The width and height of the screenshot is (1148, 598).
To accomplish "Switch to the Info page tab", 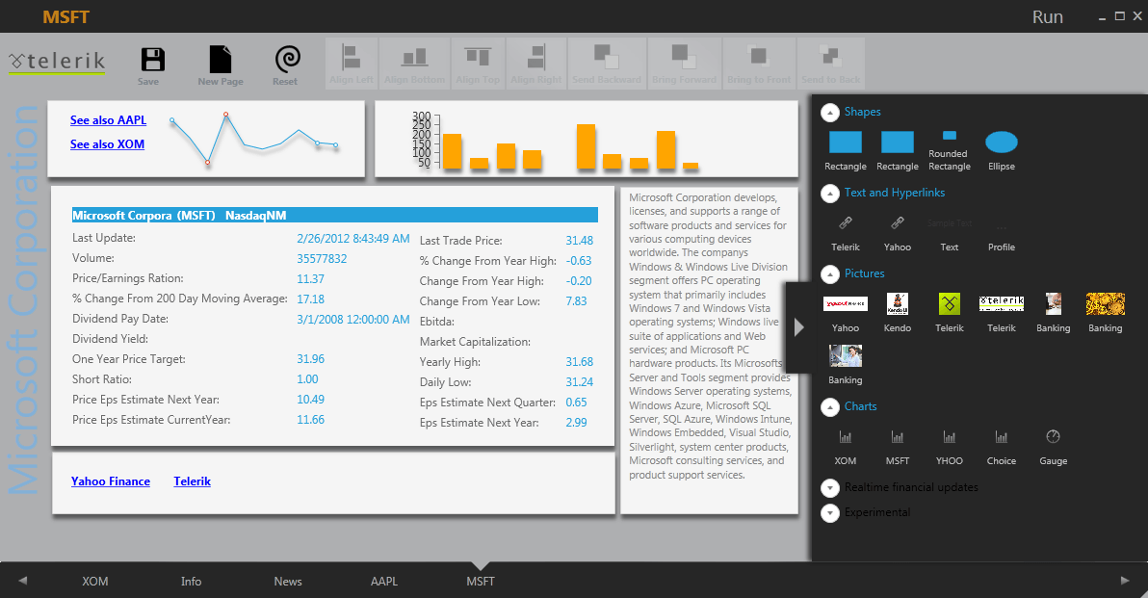I will click(x=191, y=582).
